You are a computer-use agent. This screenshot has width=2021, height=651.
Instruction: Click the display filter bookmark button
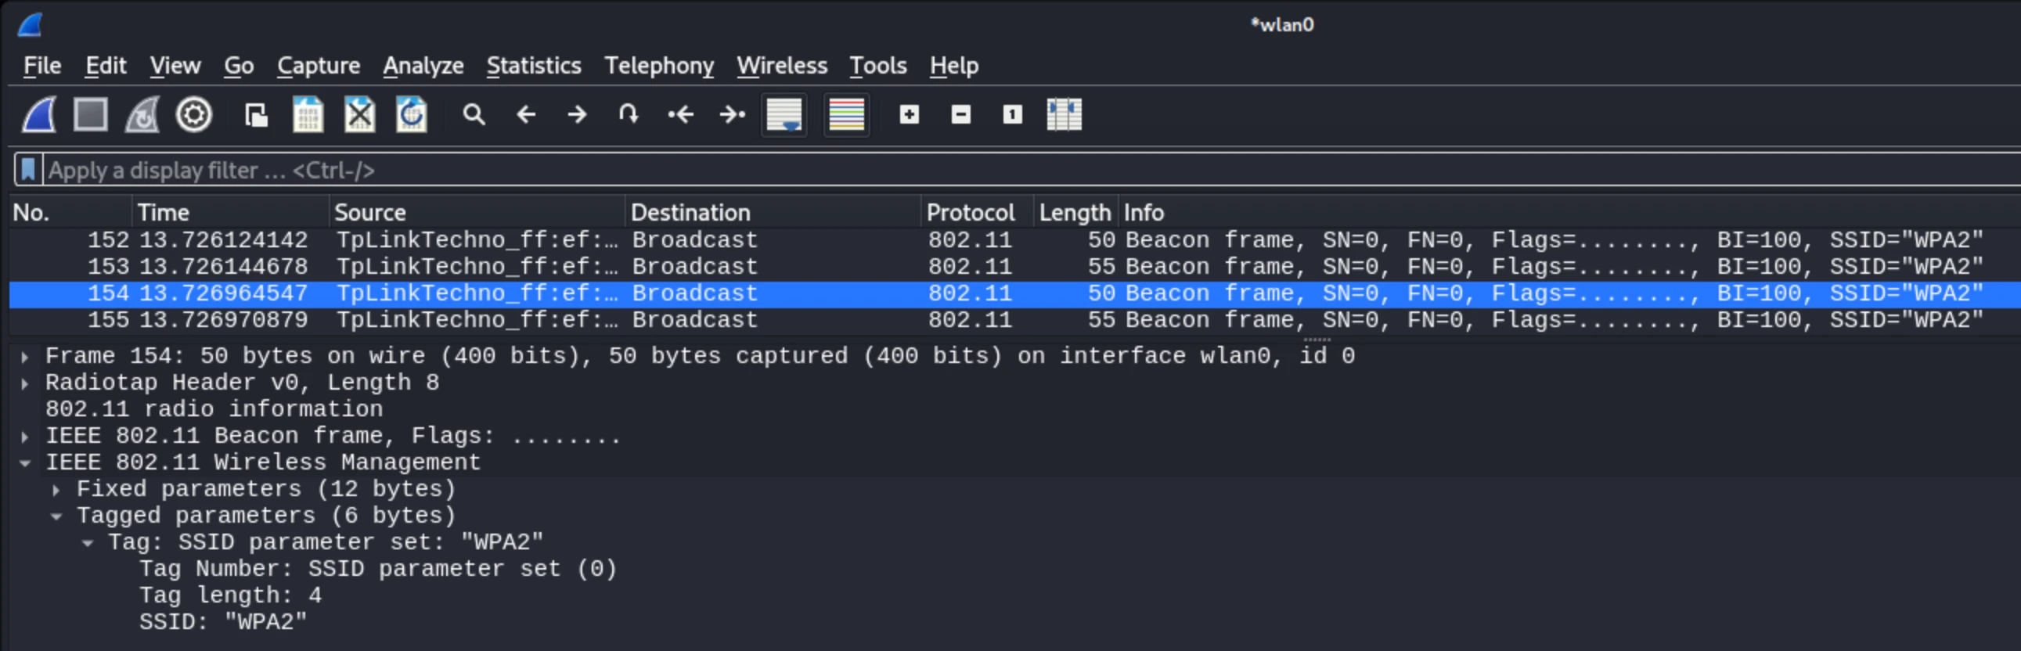(28, 170)
